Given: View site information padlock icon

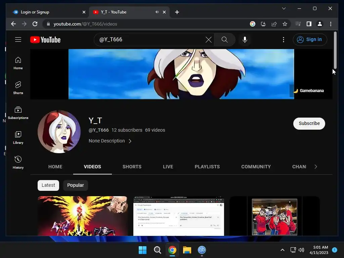Looking at the screenshot, I should [x=48, y=24].
